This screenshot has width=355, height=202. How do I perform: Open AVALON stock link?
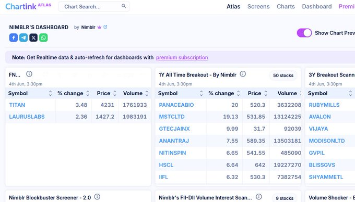[320, 117]
